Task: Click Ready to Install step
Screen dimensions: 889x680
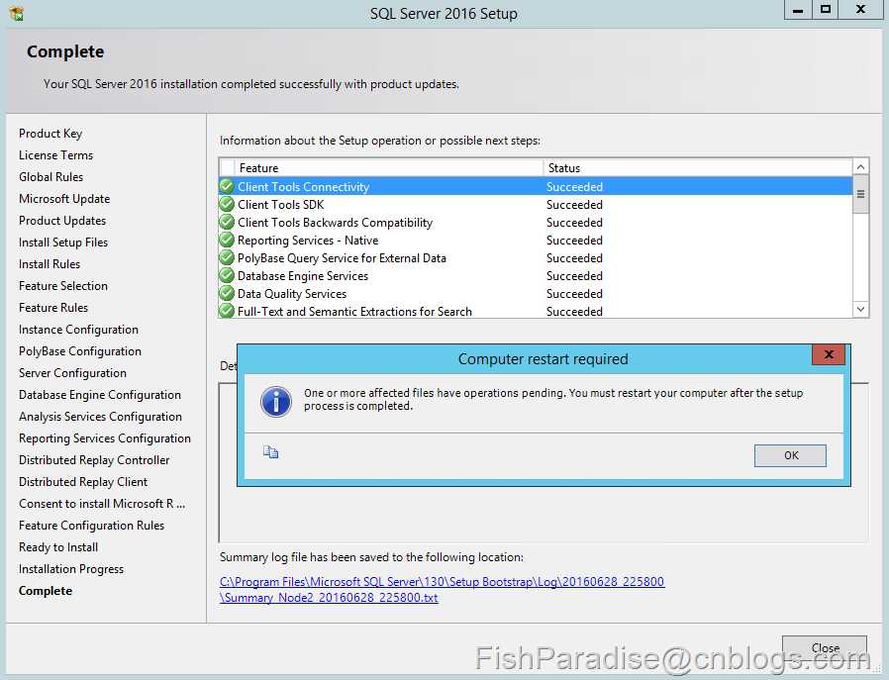Action: [58, 547]
